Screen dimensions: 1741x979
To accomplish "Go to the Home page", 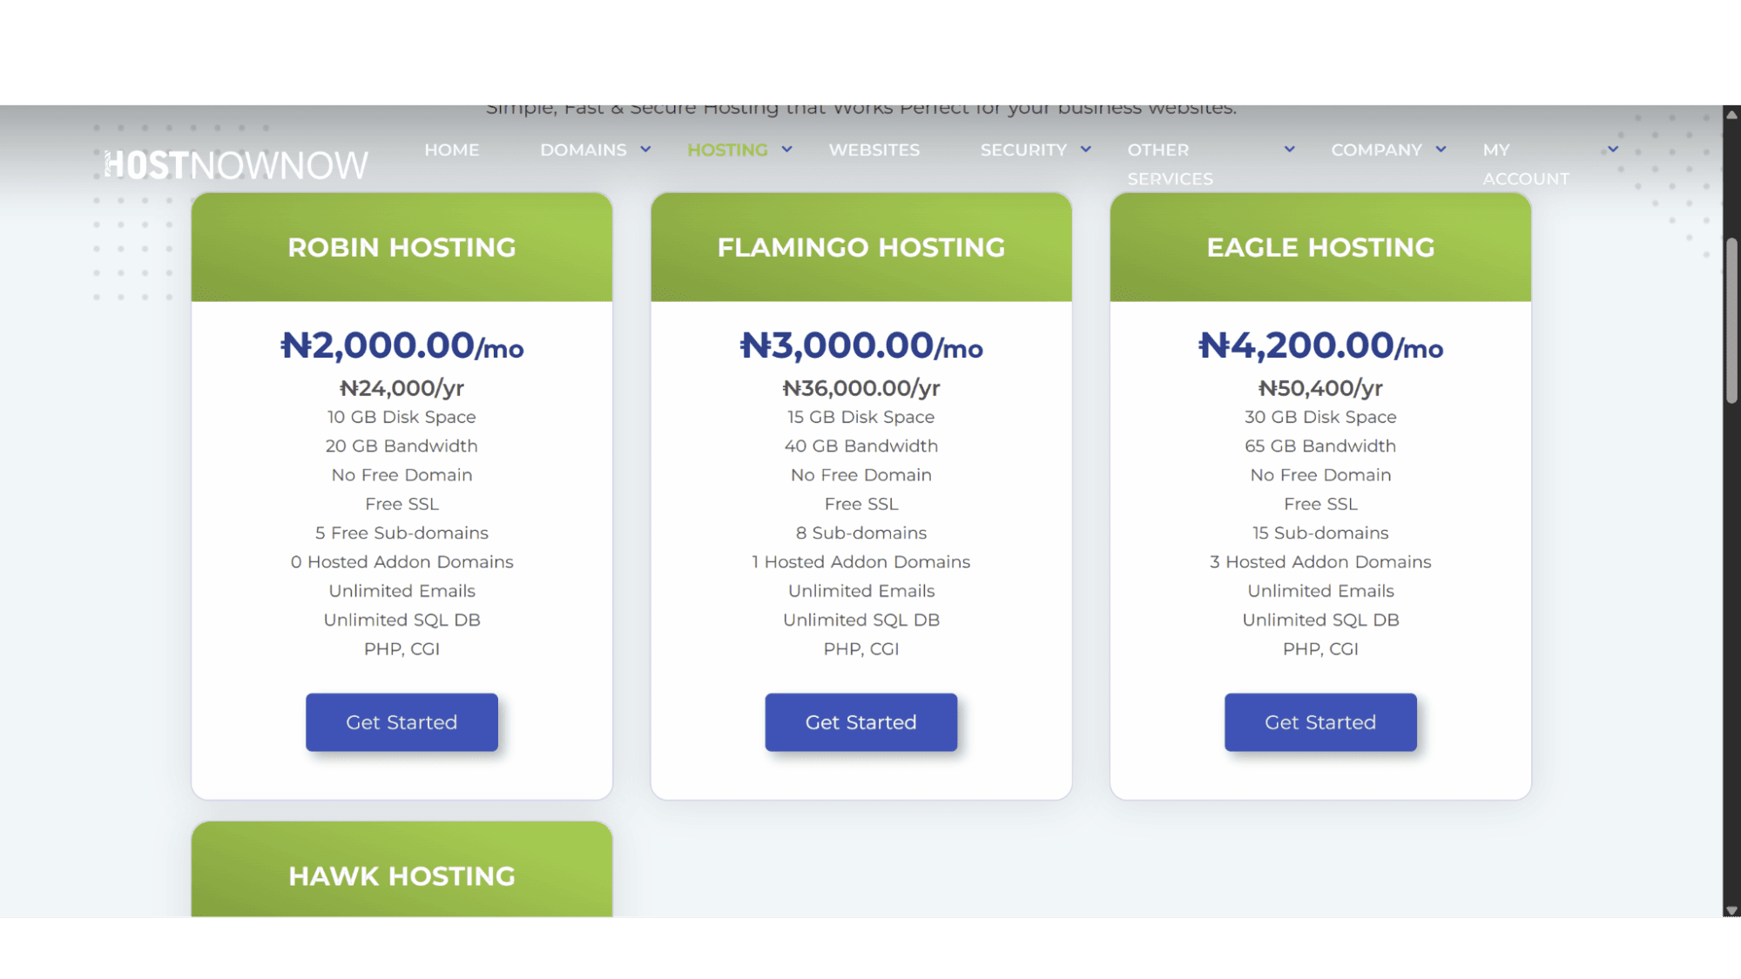I will pos(451,150).
